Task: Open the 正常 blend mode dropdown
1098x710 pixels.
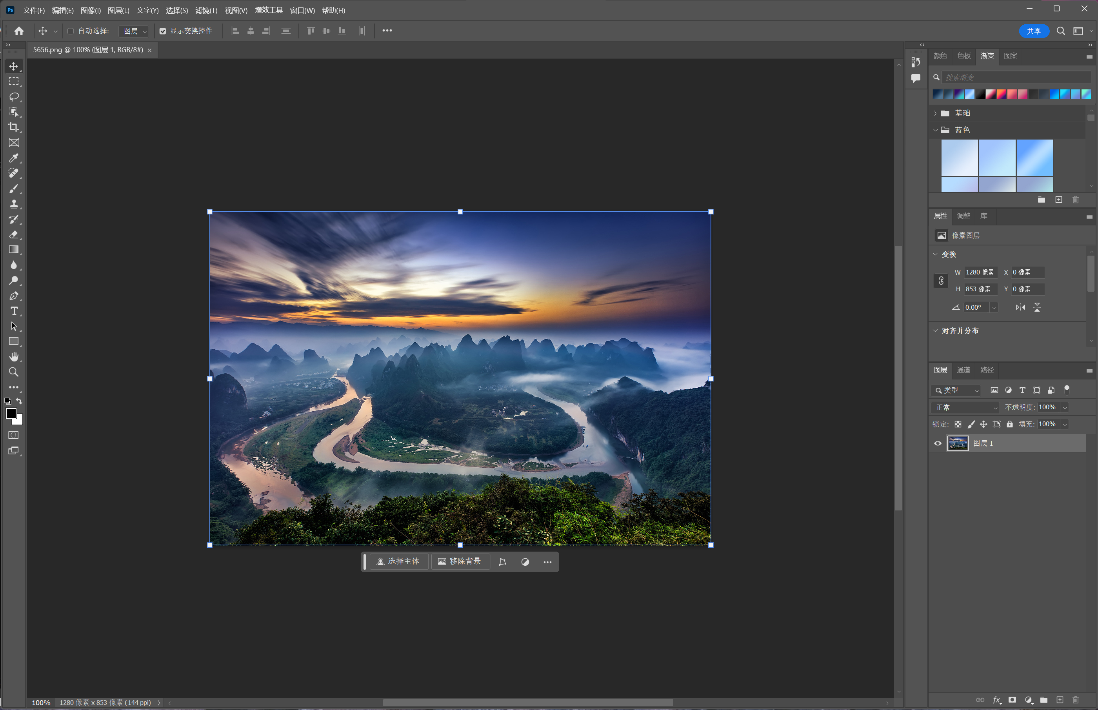Action: tap(965, 408)
